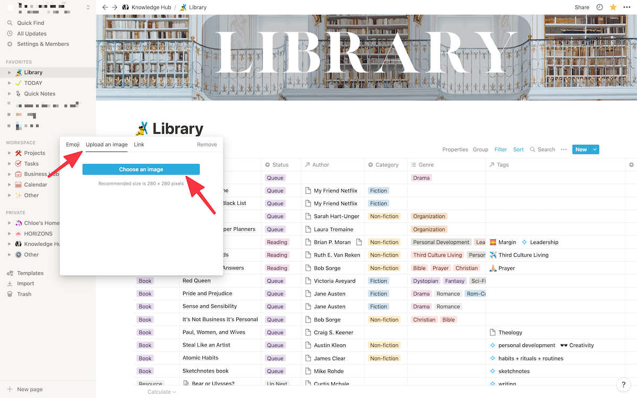The width and height of the screenshot is (637, 398).
Task: Click the Library page icon beside title
Action: [x=141, y=128]
